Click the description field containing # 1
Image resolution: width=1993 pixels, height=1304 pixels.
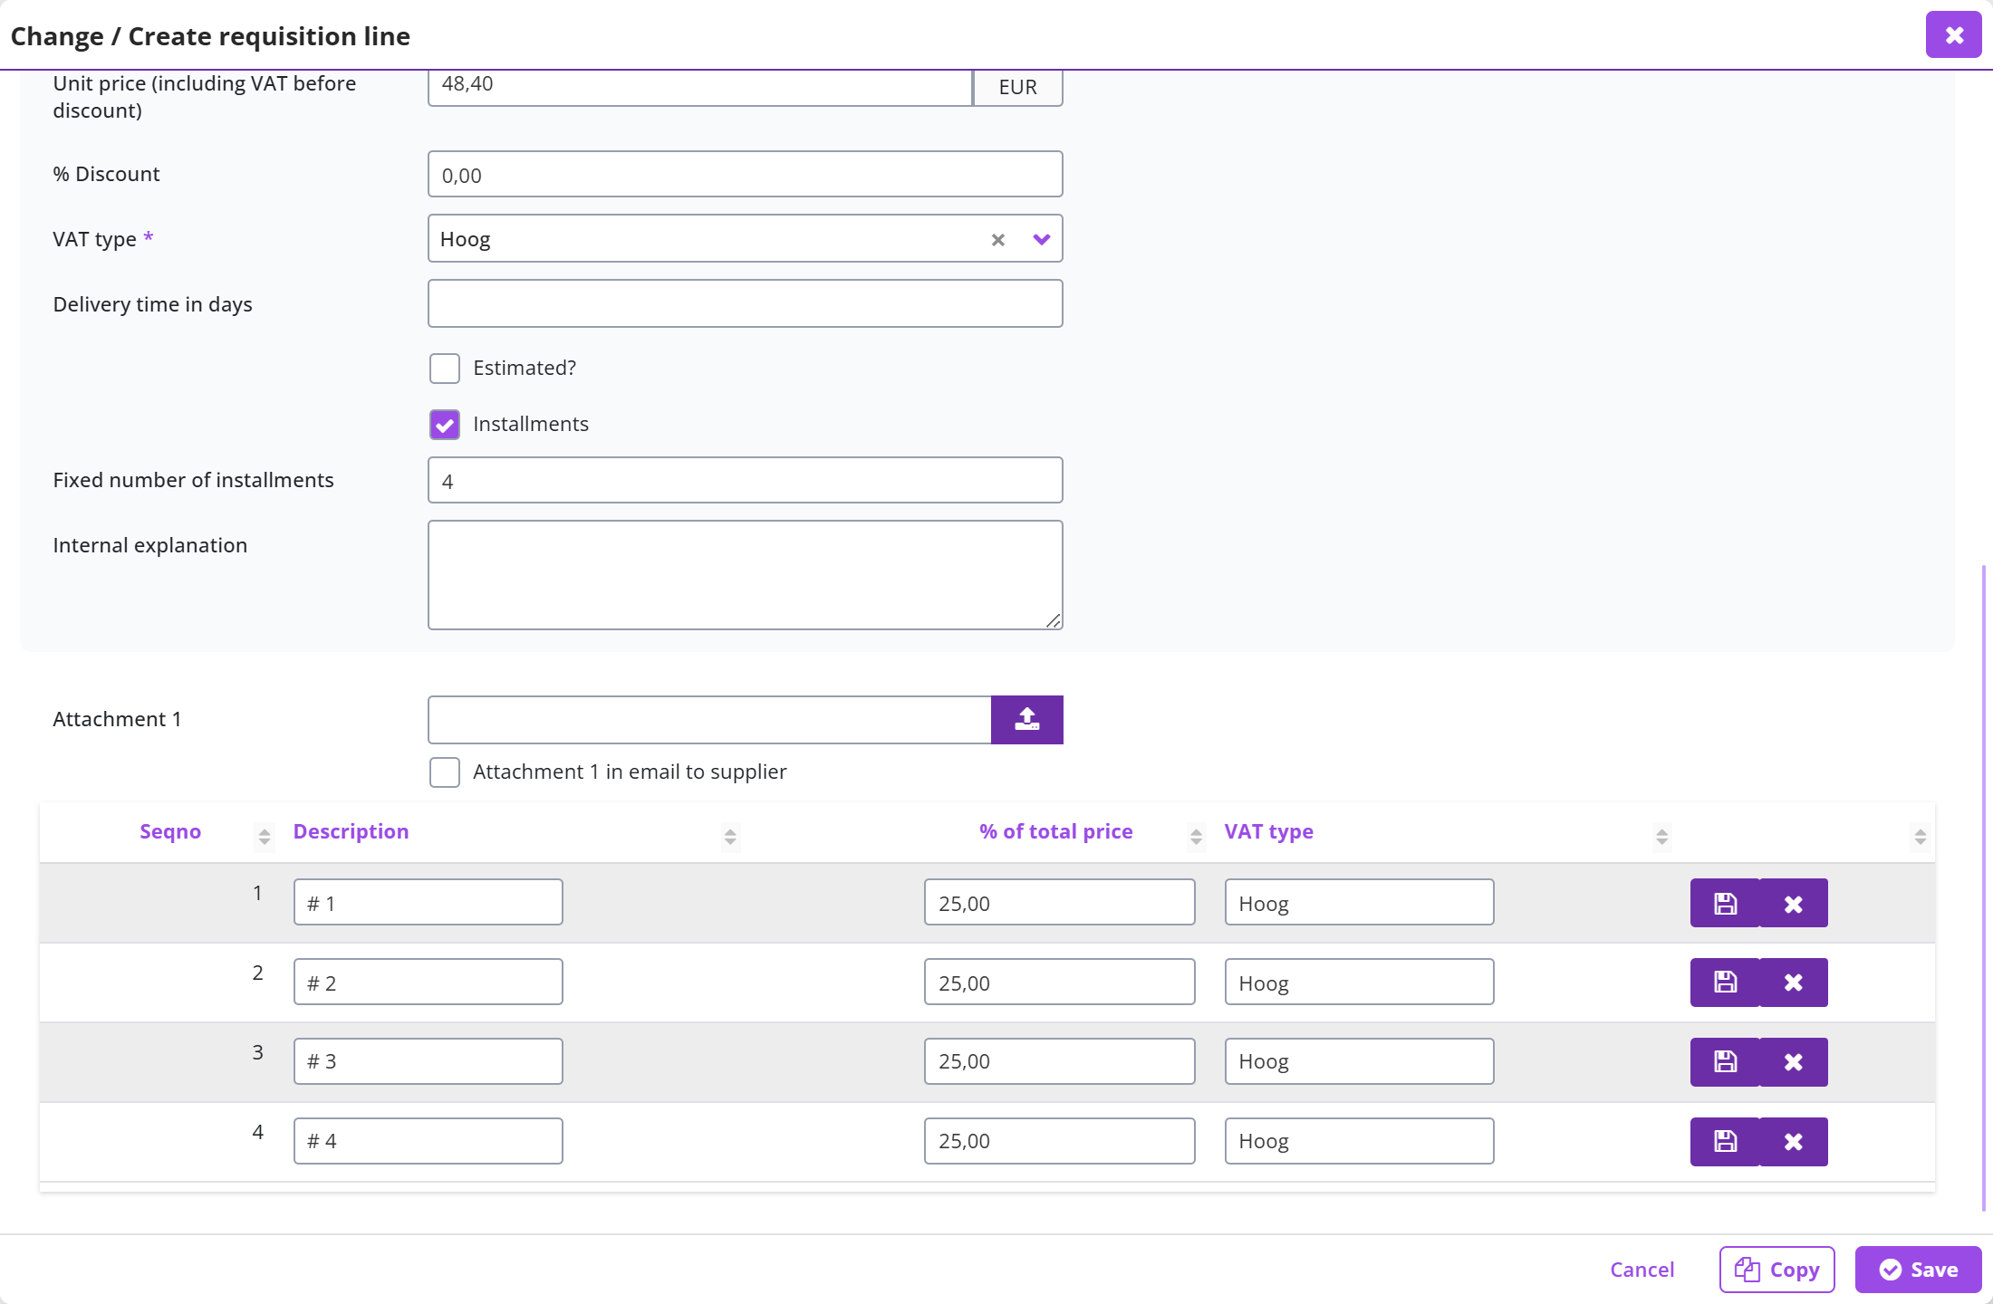point(428,902)
